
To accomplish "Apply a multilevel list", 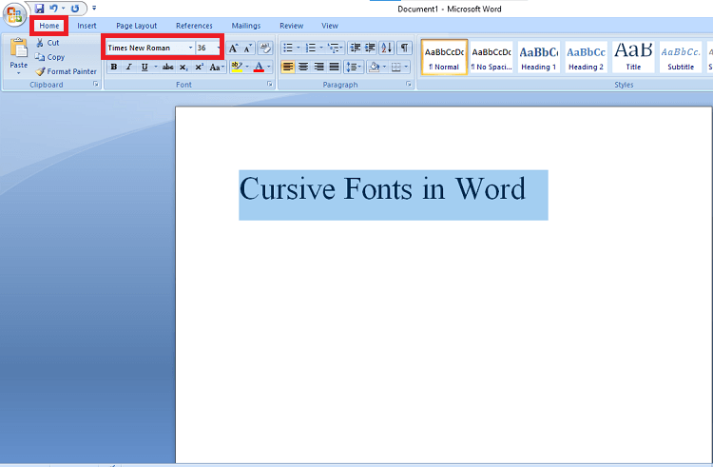I will 334,48.
